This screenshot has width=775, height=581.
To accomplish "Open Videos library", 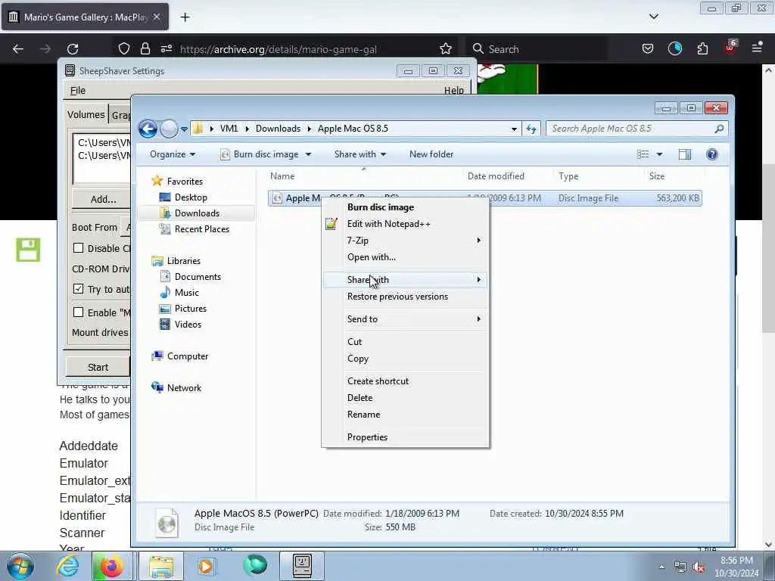I will (188, 324).
